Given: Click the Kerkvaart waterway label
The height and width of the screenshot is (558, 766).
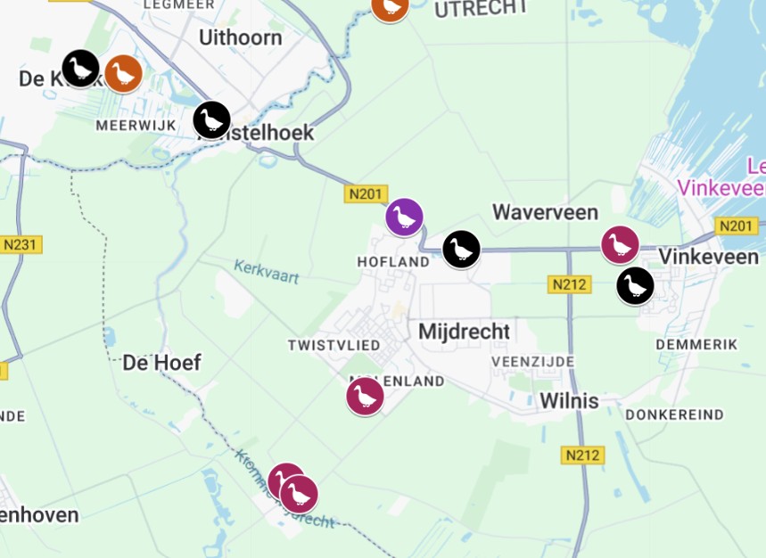Looking at the screenshot, I should (267, 272).
